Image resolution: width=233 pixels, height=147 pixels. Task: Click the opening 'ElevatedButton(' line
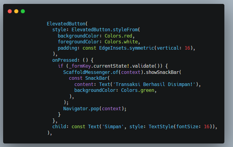click(67, 24)
